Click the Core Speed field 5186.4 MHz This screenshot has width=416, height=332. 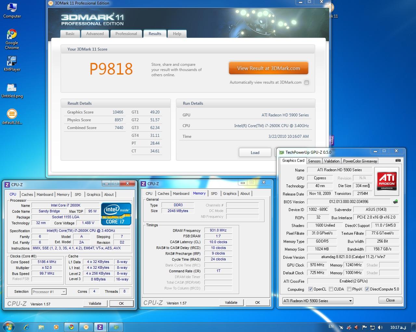[x=47, y=262]
